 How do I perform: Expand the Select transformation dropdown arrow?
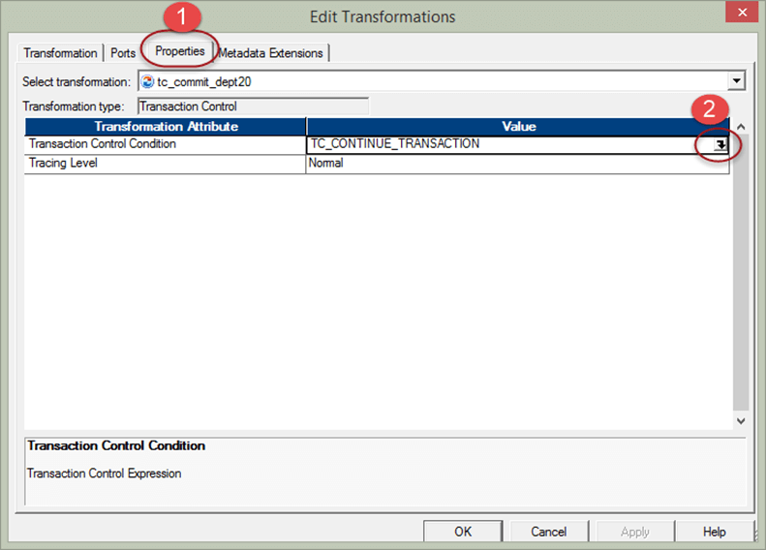737,82
